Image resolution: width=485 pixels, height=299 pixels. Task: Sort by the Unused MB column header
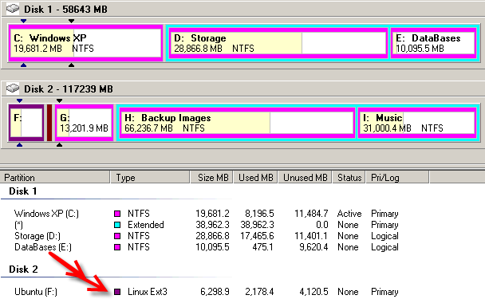pos(305,178)
